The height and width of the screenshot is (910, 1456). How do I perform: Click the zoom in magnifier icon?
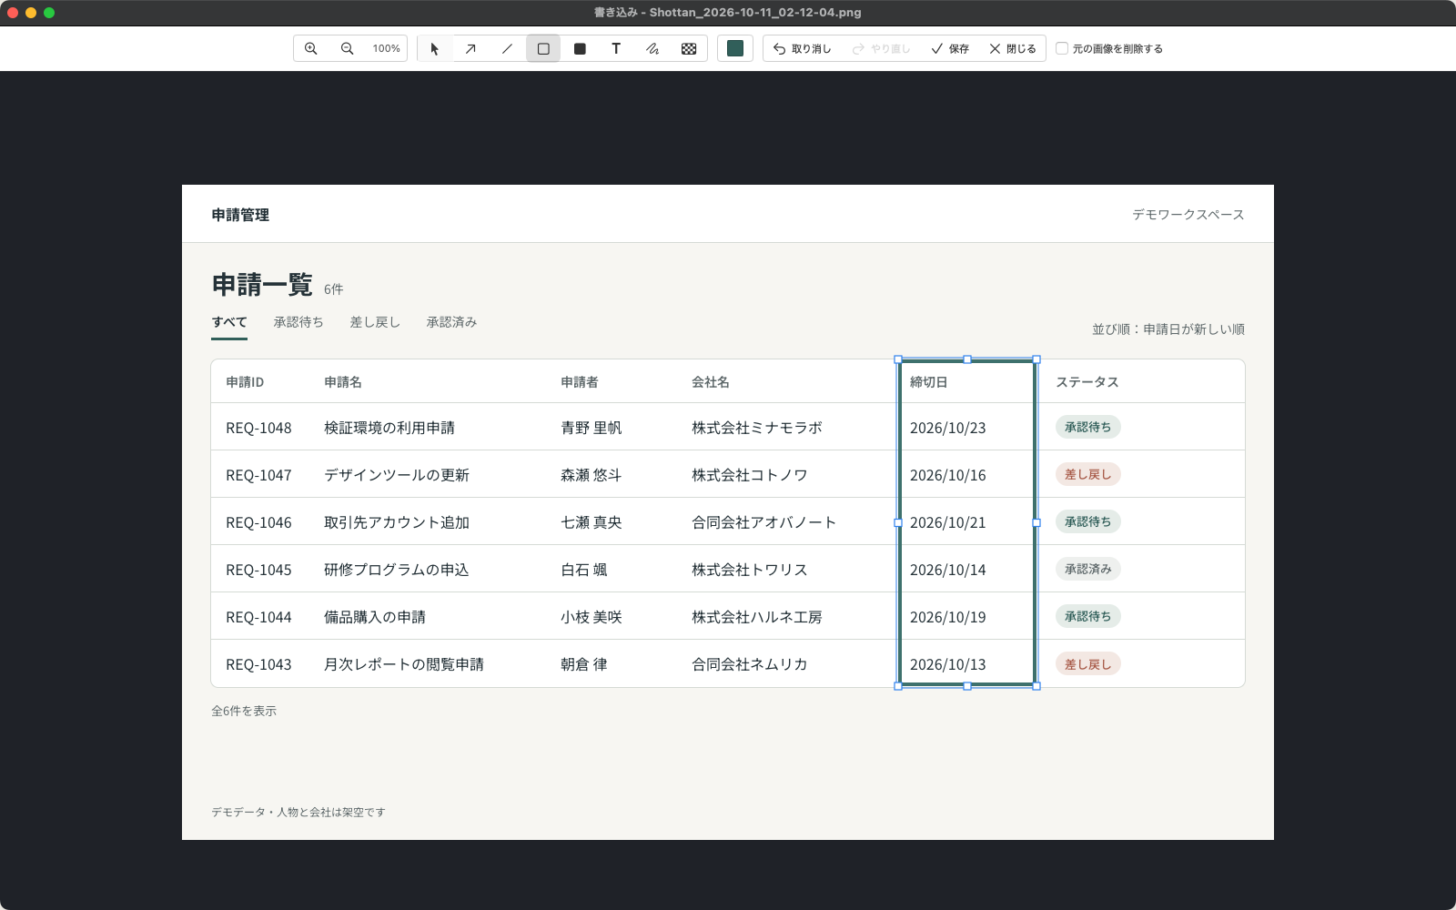point(311,48)
